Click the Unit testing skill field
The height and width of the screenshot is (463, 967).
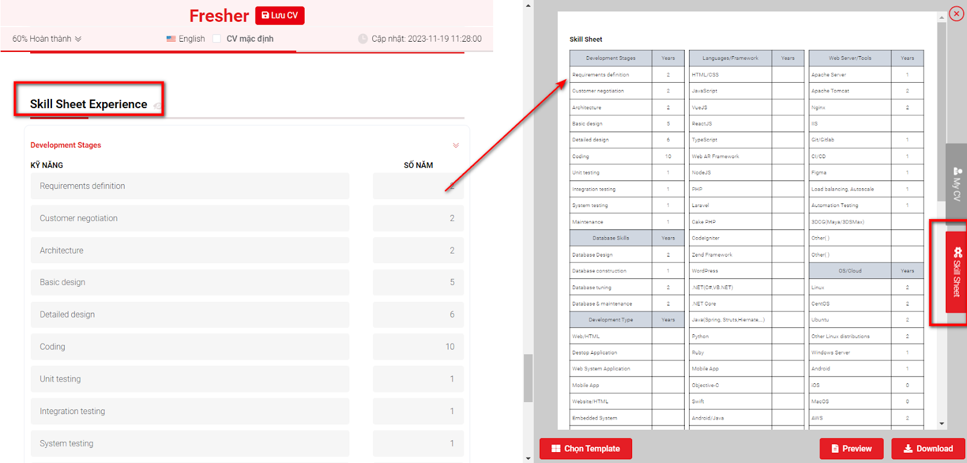point(190,378)
